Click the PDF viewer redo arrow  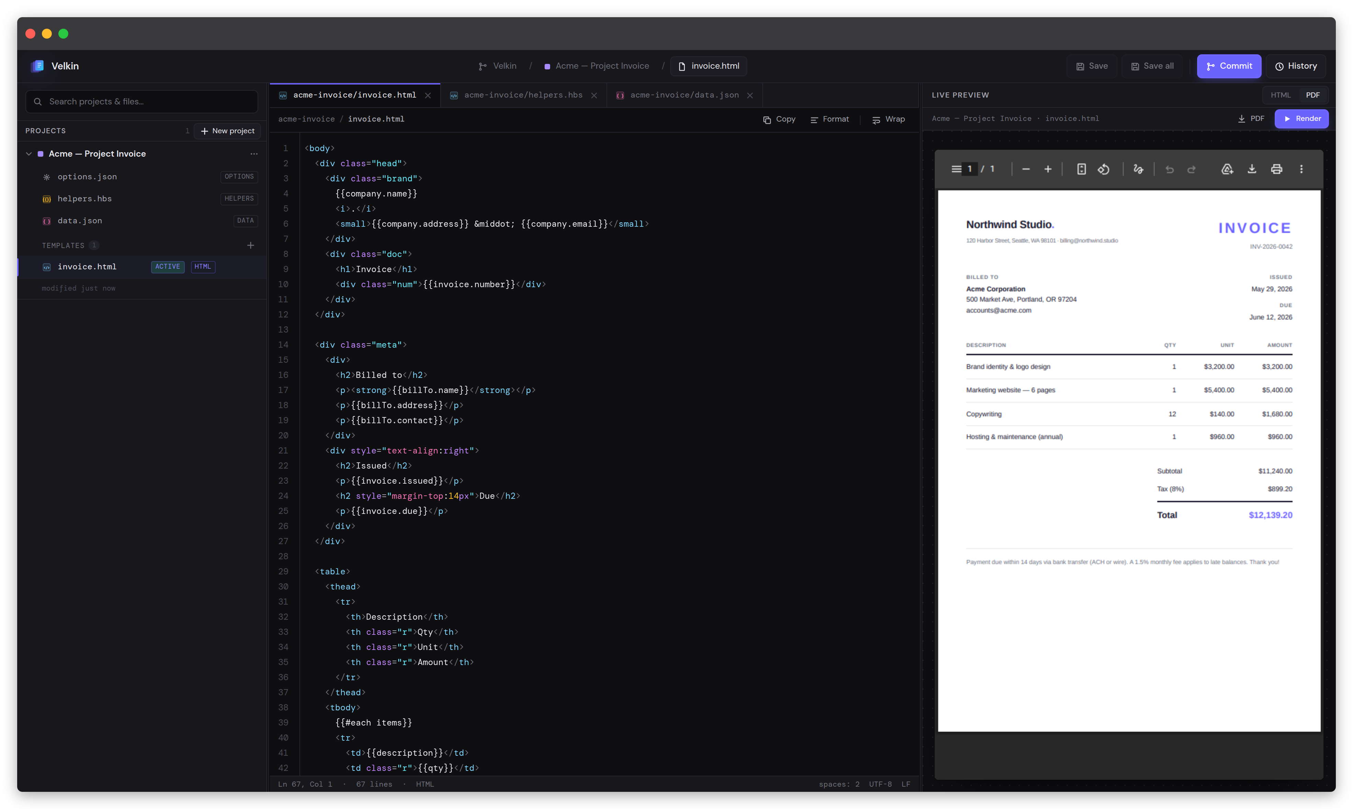point(1191,169)
